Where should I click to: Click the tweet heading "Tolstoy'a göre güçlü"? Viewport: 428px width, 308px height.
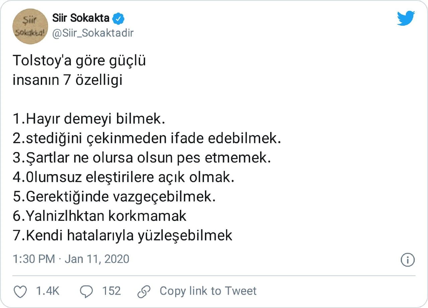tap(79, 61)
